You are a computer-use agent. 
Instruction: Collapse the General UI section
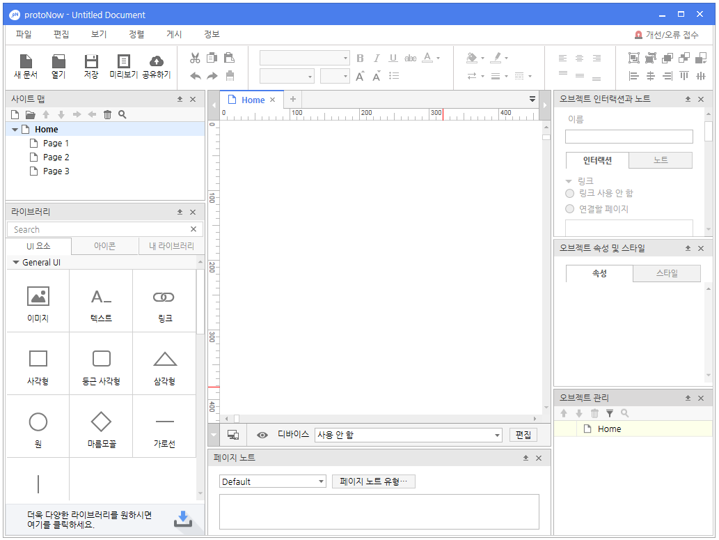[15, 263]
